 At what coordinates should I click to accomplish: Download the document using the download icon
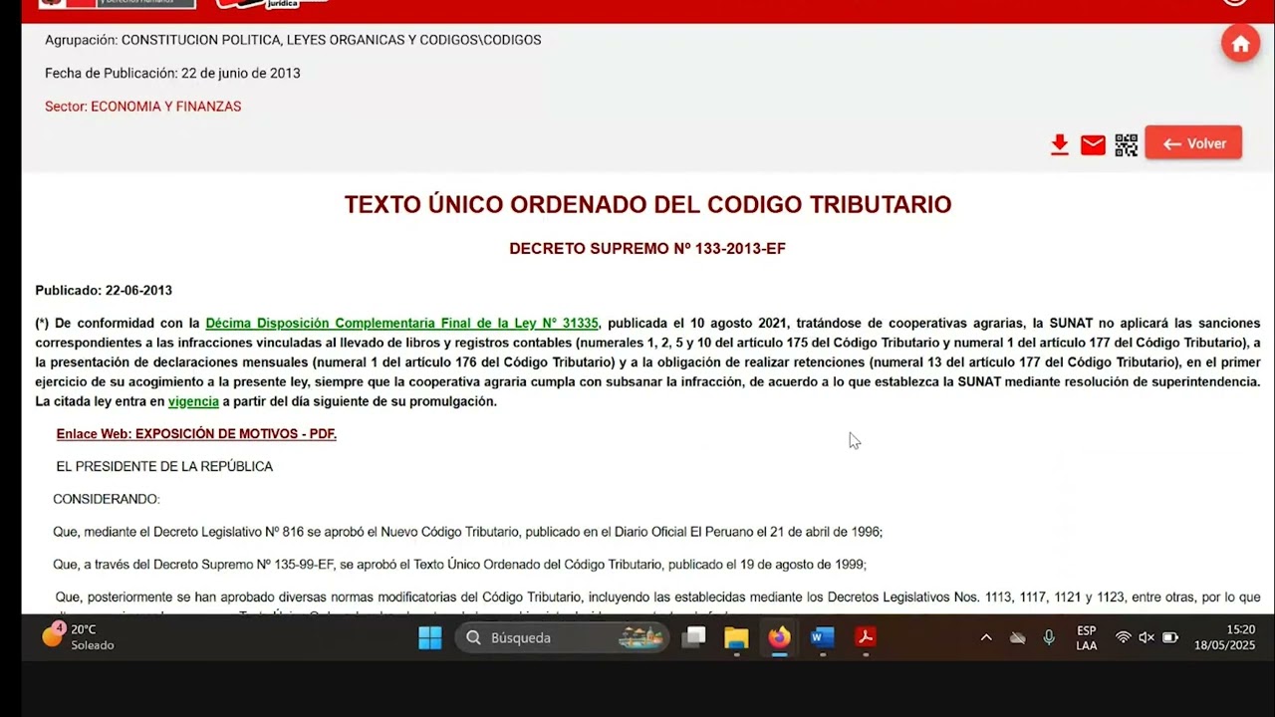[x=1060, y=144]
